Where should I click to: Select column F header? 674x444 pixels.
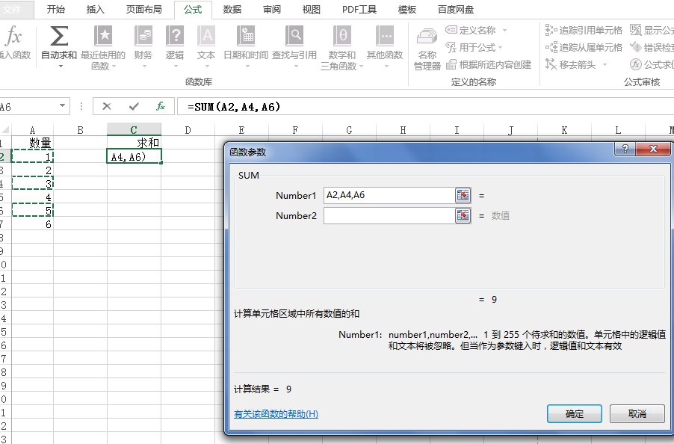pyautogui.click(x=295, y=130)
